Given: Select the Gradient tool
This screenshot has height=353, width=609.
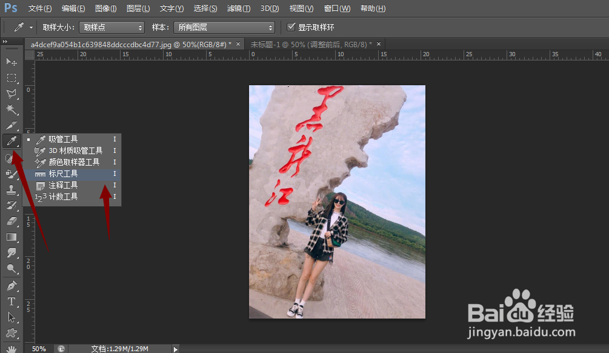Looking at the screenshot, I should click(12, 237).
